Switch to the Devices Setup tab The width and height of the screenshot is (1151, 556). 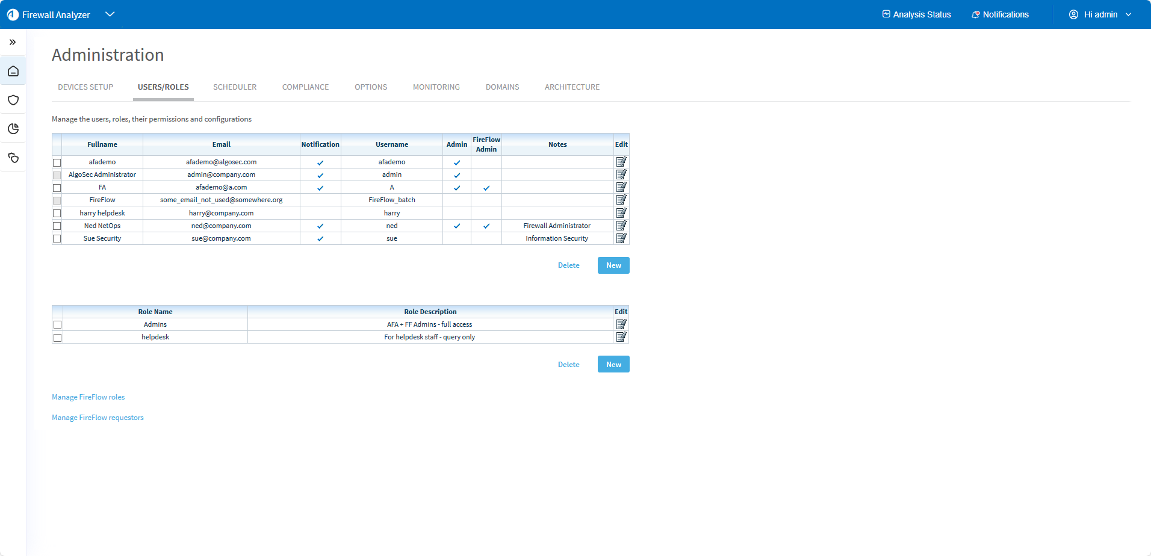[x=85, y=87]
